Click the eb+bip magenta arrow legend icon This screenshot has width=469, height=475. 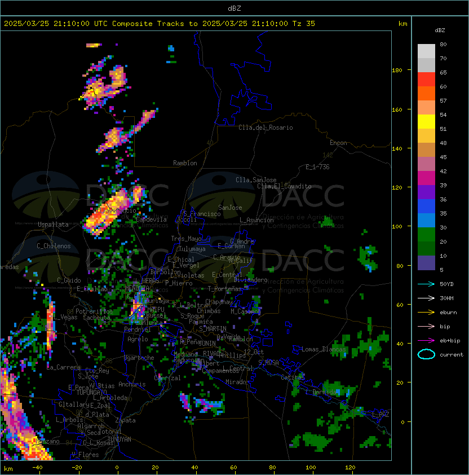coord(426,341)
